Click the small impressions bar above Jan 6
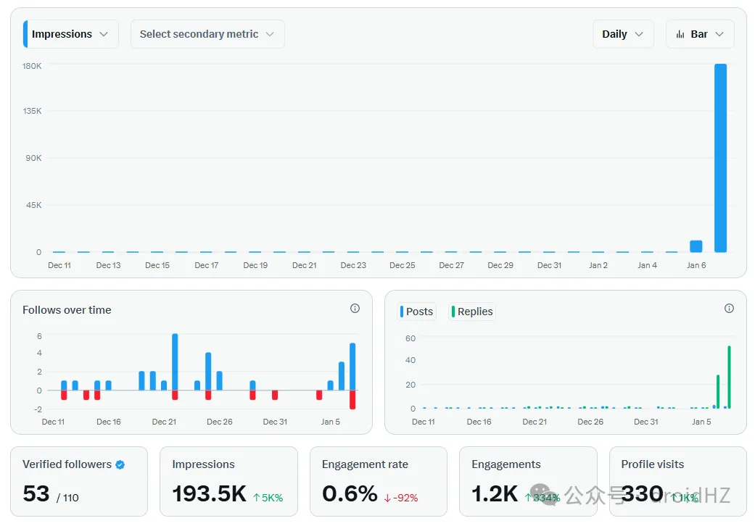 (x=696, y=246)
